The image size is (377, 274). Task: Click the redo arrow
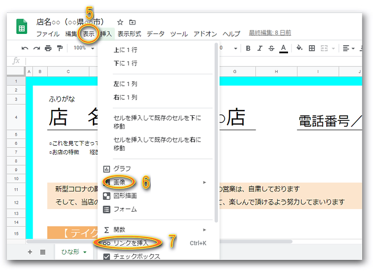point(36,48)
